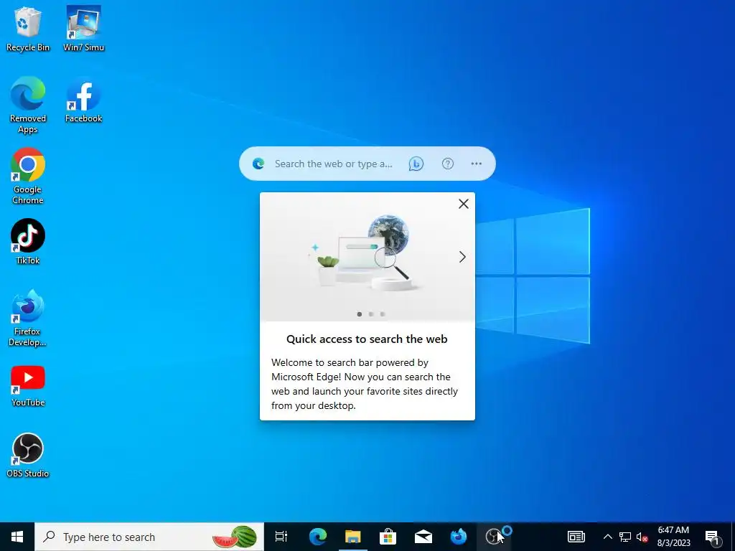
Task: Open Microsoft Store from the taskbar
Action: pyautogui.click(x=388, y=537)
